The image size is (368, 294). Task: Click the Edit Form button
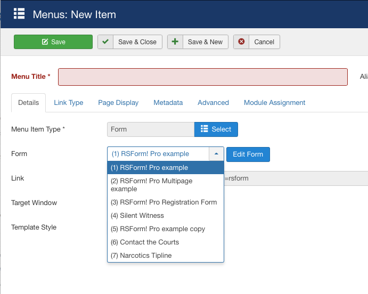[x=248, y=154]
